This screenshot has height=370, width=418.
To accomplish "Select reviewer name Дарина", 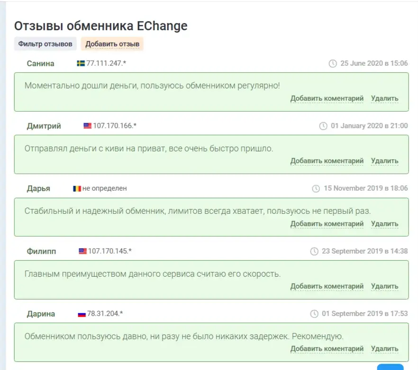I will coord(41,314).
